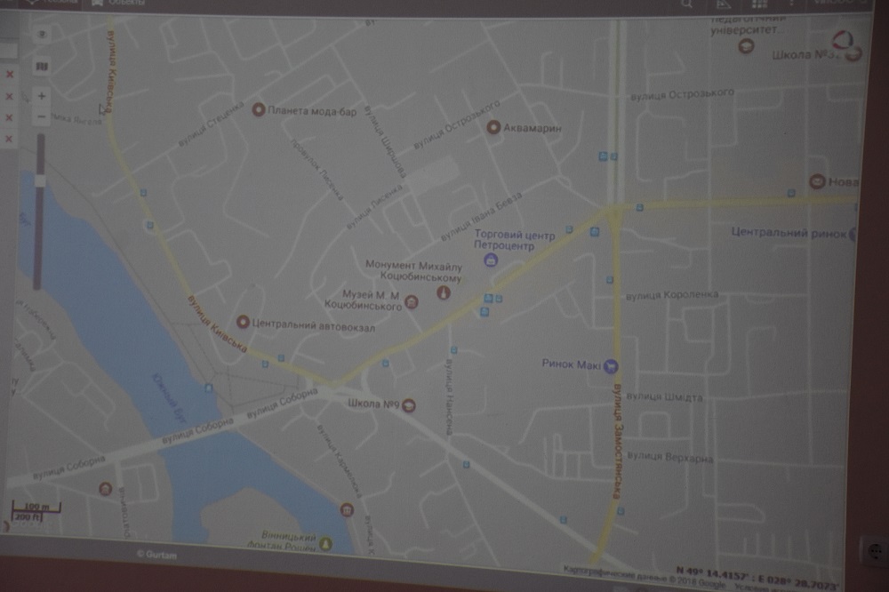Click the bus stop icon on вулиця Нансена
Screen dimensions: 889x592
pyautogui.click(x=453, y=350)
